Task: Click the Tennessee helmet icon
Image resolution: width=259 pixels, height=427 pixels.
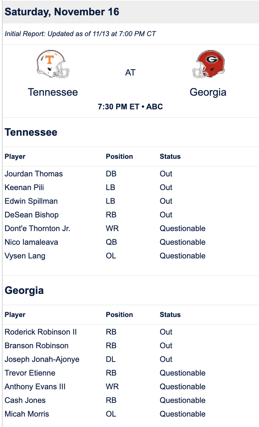Action: (x=53, y=64)
